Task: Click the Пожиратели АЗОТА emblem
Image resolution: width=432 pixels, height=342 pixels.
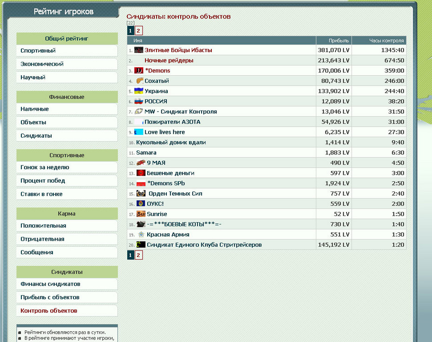Action: (x=138, y=122)
